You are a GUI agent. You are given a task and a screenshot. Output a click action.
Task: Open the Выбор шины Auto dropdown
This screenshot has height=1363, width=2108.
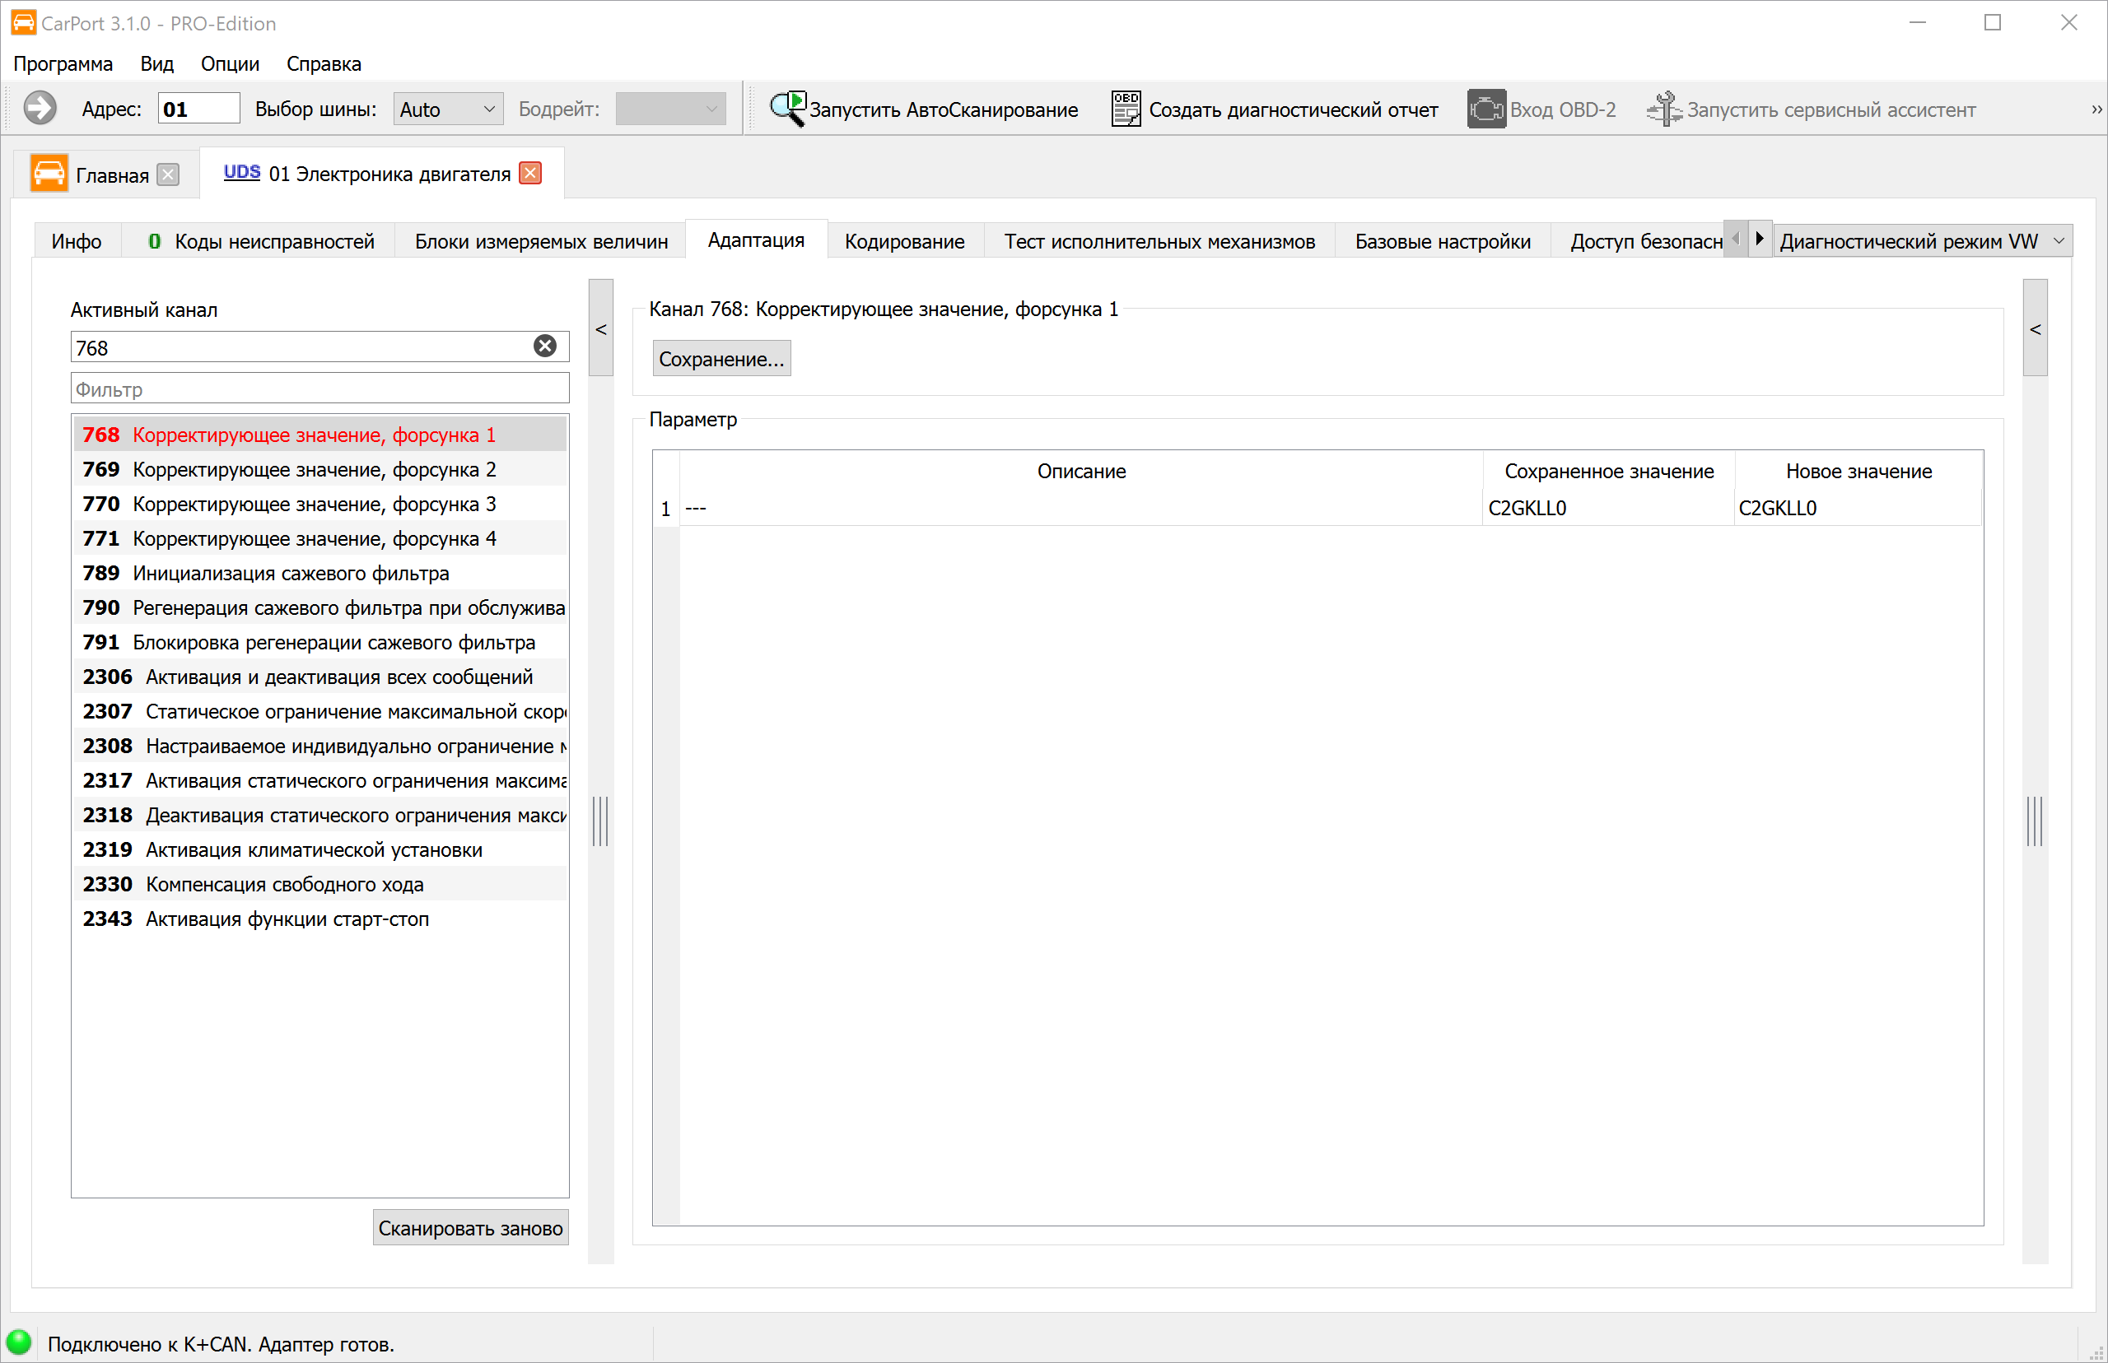[x=448, y=109]
